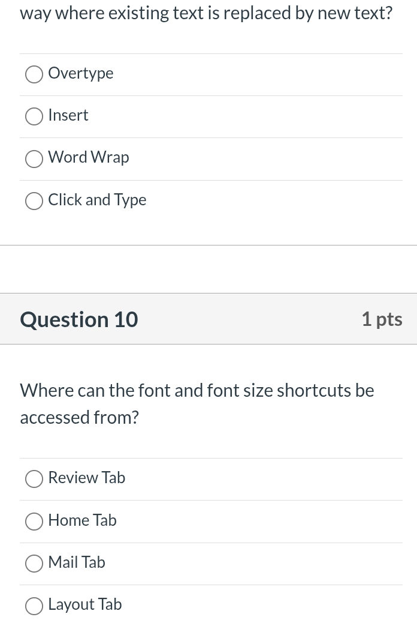Click the gray divider above Question 10
This screenshot has width=417, height=641.
(x=208, y=269)
